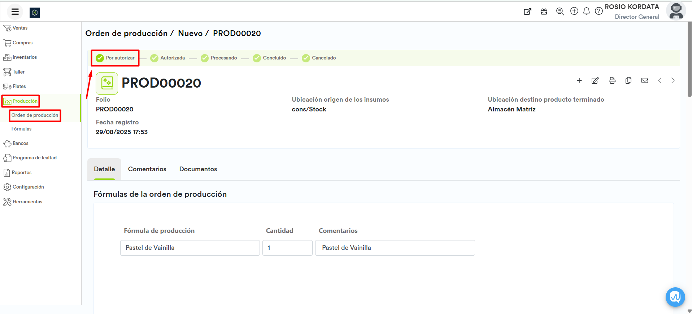This screenshot has height=314, width=692.
Task: Open the help question mark icon
Action: coord(599,11)
